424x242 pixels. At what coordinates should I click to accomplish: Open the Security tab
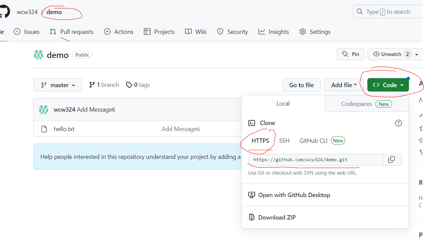tap(232, 32)
